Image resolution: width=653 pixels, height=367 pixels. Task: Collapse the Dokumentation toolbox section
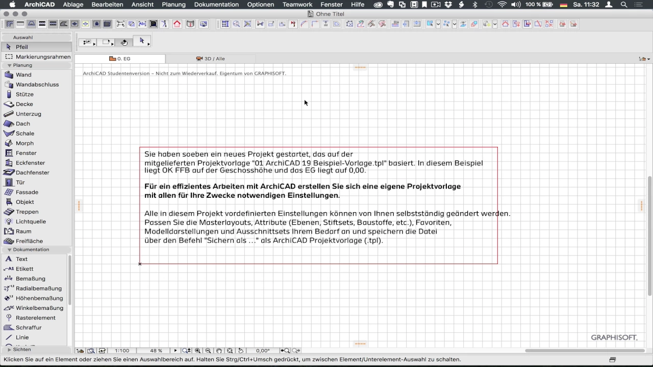click(x=9, y=250)
